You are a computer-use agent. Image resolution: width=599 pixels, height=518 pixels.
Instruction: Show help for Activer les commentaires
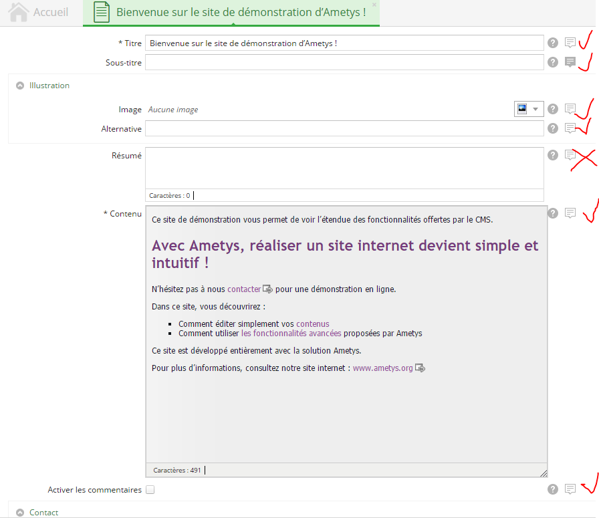pyautogui.click(x=553, y=489)
